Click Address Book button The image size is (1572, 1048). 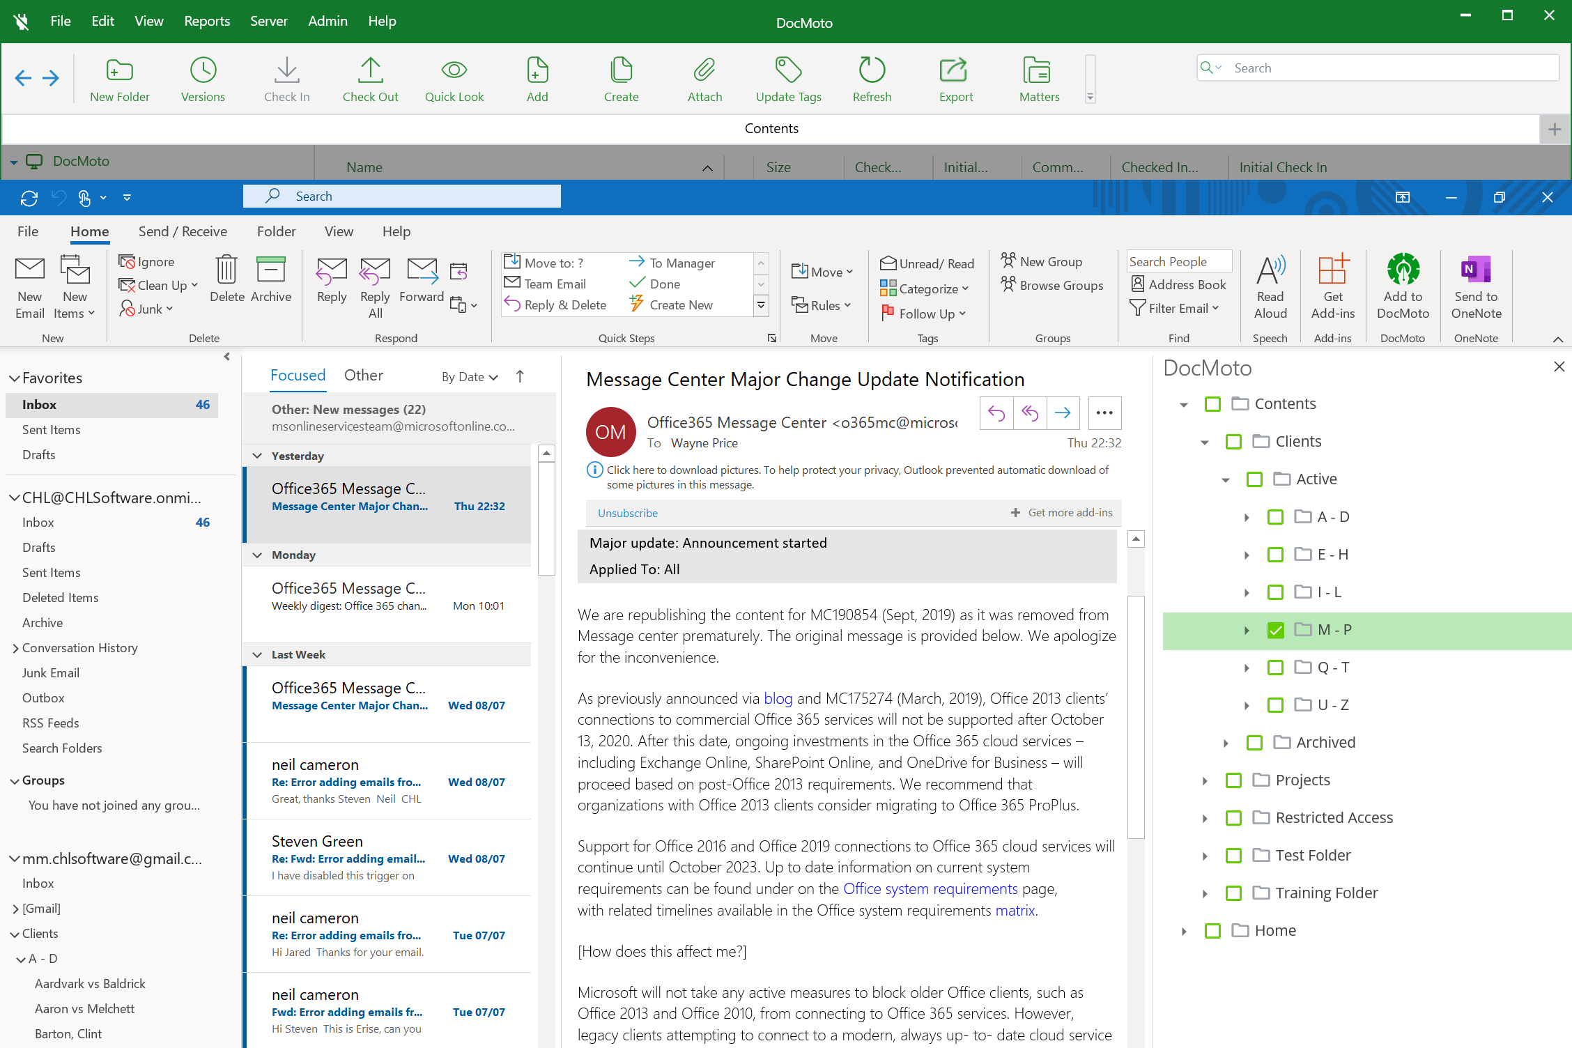(x=1178, y=284)
